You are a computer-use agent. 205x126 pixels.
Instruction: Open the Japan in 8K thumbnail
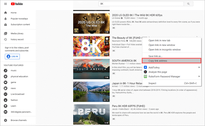91,92
